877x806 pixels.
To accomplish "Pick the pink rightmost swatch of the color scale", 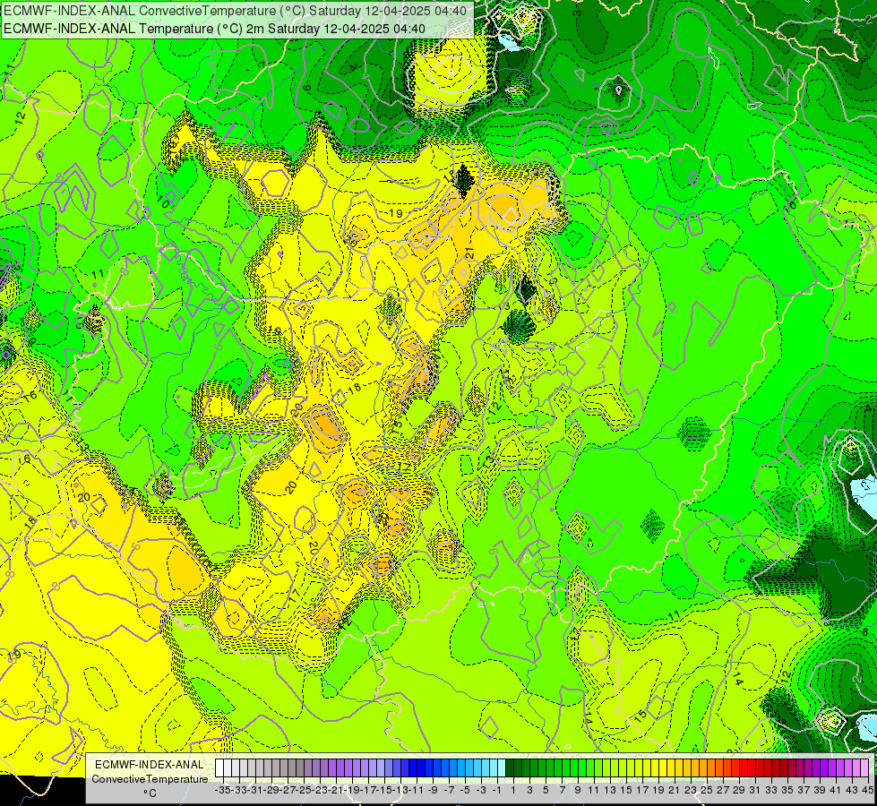I will point(864,768).
